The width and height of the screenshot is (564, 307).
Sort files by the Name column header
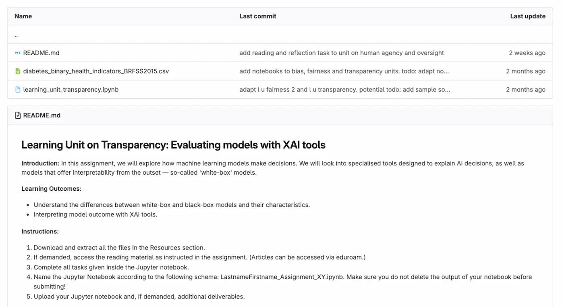(23, 16)
